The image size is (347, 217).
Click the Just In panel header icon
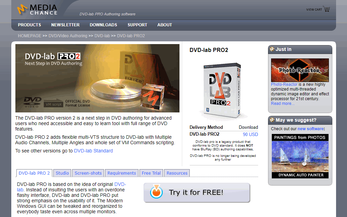click(x=273, y=50)
